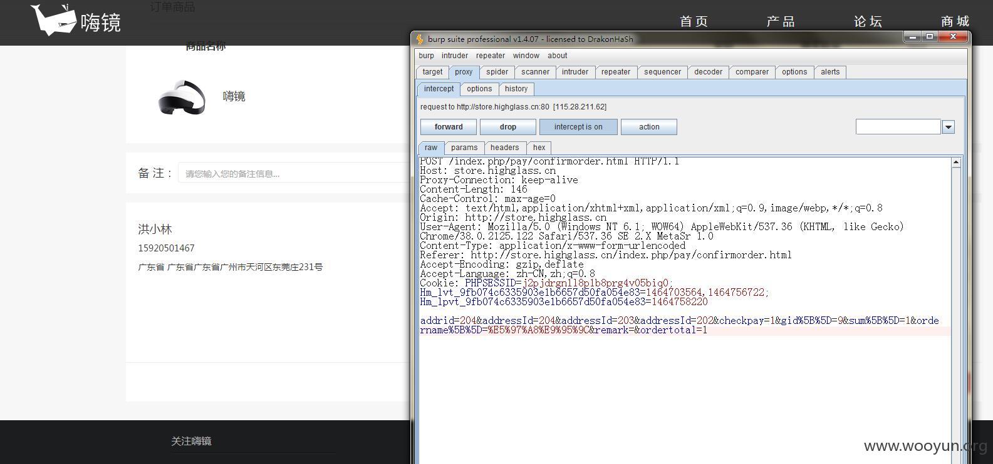Switch to the scanner tab
The width and height of the screenshot is (993, 464).
[x=536, y=72]
